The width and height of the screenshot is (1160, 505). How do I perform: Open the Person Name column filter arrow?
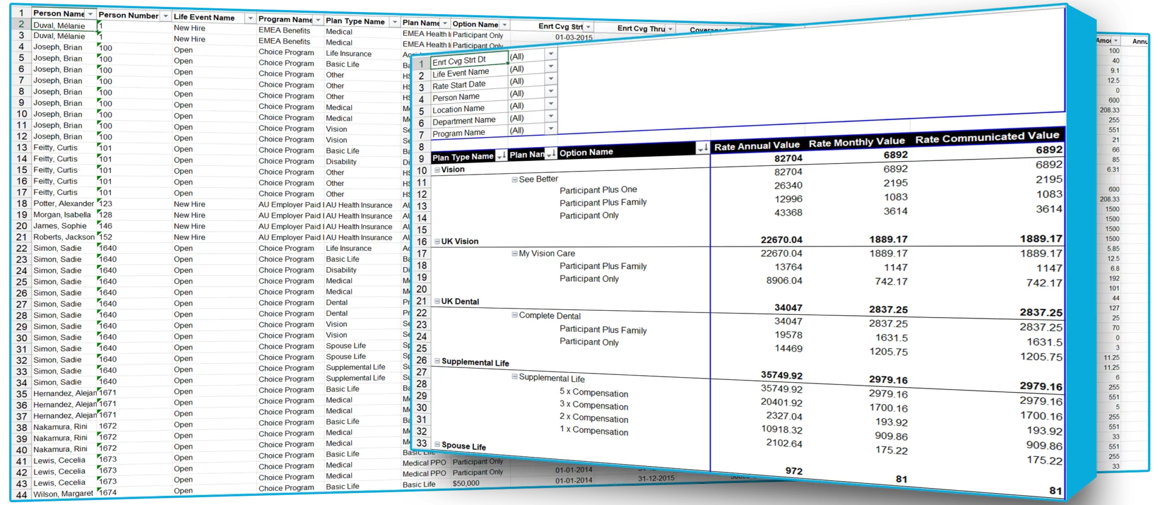point(90,14)
